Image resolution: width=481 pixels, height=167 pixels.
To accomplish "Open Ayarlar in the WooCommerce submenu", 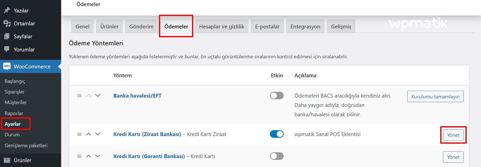I will coord(13,124).
